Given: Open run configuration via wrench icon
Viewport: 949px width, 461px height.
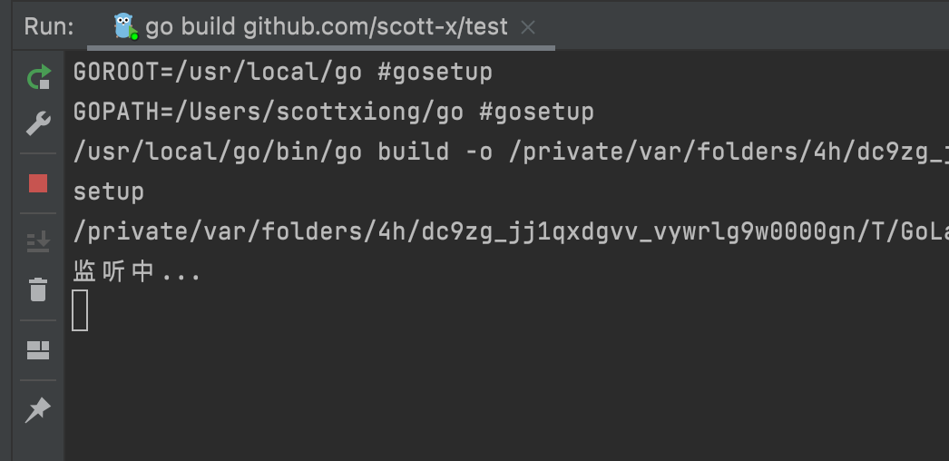Looking at the screenshot, I should (39, 123).
